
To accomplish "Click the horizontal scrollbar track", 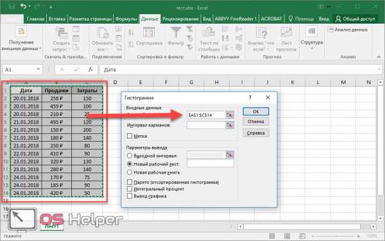I will 302,226.
